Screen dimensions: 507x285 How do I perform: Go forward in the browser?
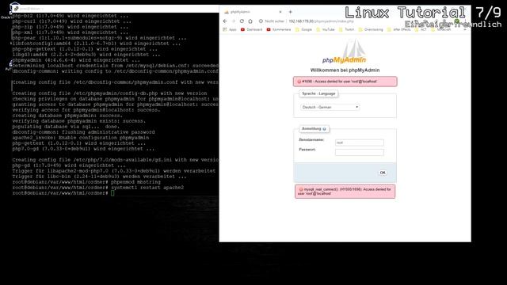click(x=234, y=21)
